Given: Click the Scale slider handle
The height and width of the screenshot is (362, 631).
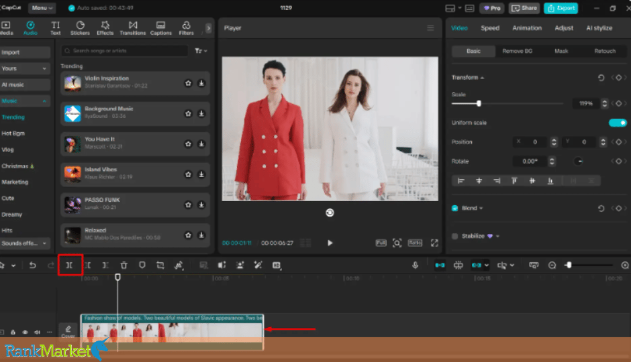Looking at the screenshot, I should (479, 104).
